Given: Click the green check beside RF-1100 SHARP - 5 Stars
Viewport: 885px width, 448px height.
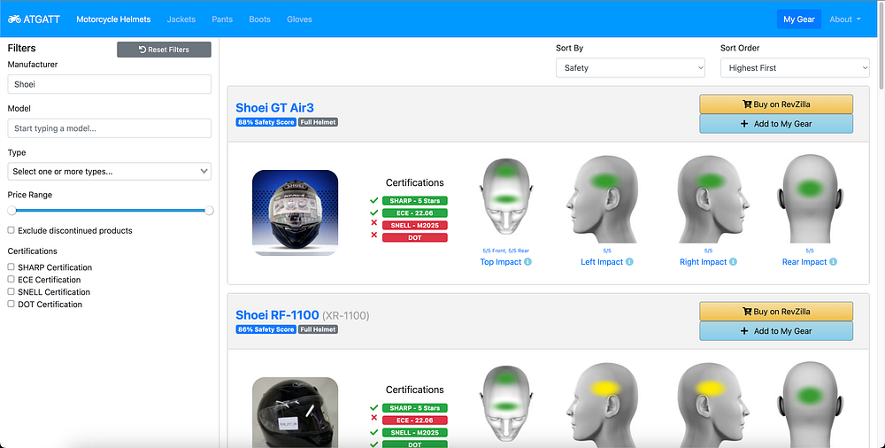Looking at the screenshot, I should pos(373,408).
